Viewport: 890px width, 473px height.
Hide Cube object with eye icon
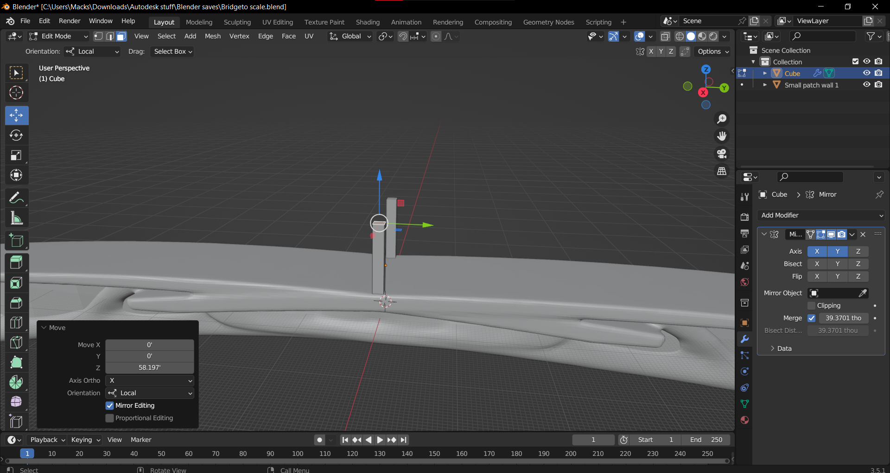[866, 73]
